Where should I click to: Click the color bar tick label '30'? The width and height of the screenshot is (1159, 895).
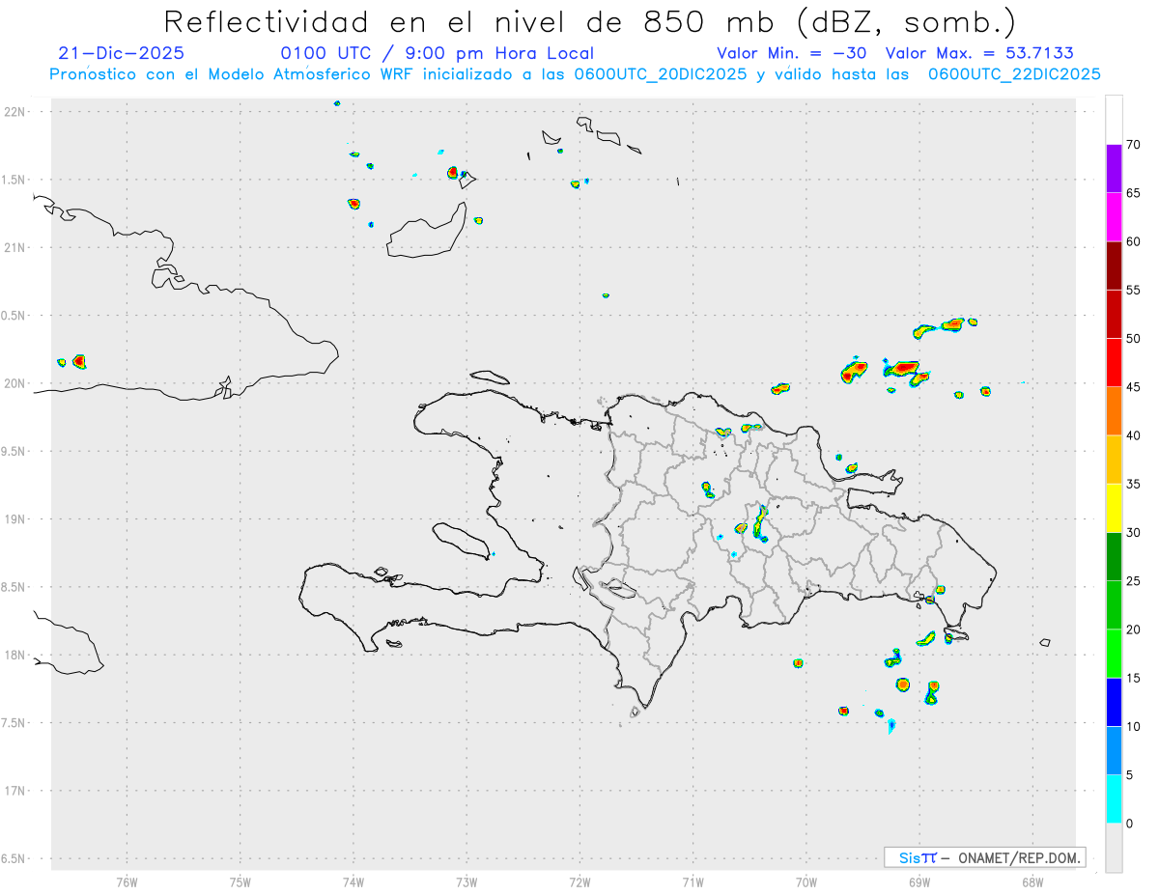coord(1133,533)
